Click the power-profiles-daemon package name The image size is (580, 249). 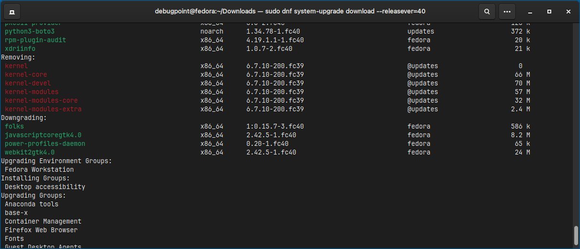tap(45, 143)
